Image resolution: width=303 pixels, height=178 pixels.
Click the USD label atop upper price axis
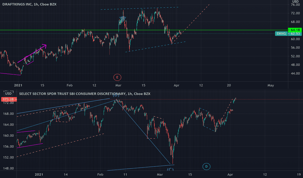pos(296,2)
